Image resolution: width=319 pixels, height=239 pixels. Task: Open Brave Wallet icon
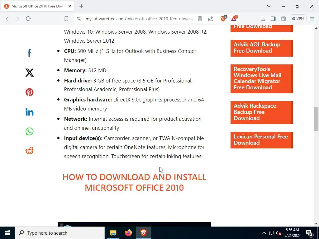(x=284, y=19)
